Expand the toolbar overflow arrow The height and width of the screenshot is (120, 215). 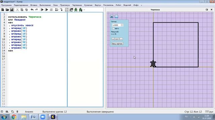click(84, 10)
